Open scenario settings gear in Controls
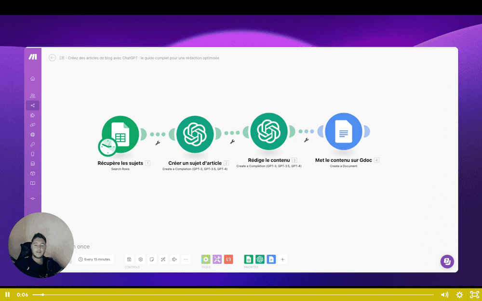Viewport: 482px width, 301px height. click(x=140, y=259)
